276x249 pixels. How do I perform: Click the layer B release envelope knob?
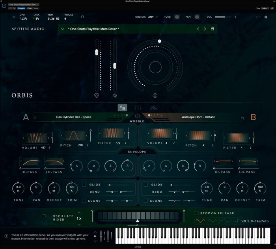click(200, 165)
